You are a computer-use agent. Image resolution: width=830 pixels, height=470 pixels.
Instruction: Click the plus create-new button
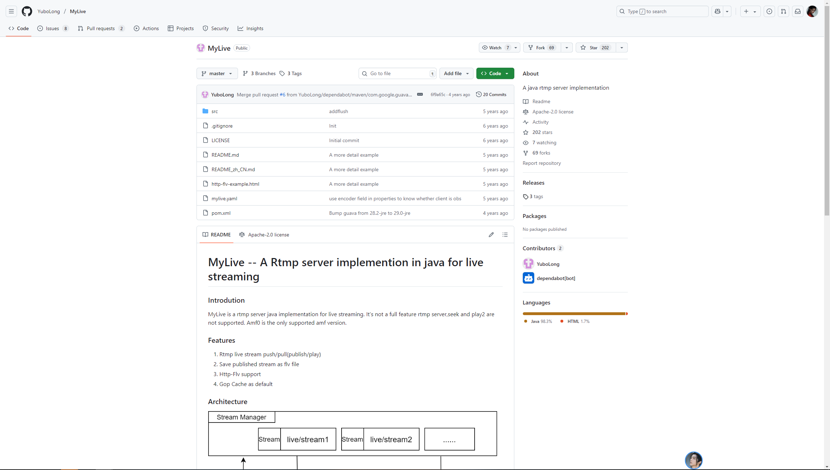[x=750, y=11]
